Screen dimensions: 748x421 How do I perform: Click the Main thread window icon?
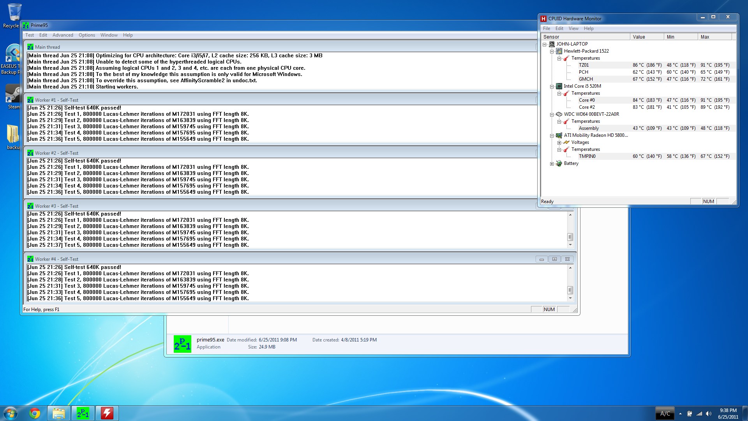coord(30,47)
